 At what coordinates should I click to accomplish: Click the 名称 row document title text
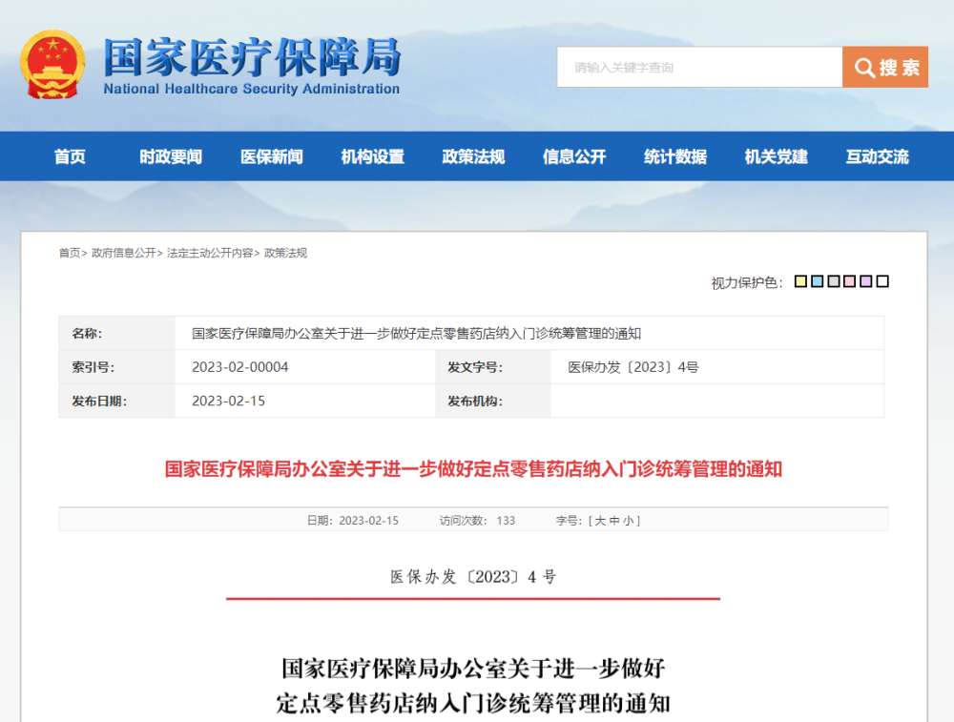(x=416, y=333)
